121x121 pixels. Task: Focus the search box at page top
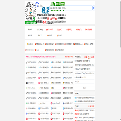(71, 8)
